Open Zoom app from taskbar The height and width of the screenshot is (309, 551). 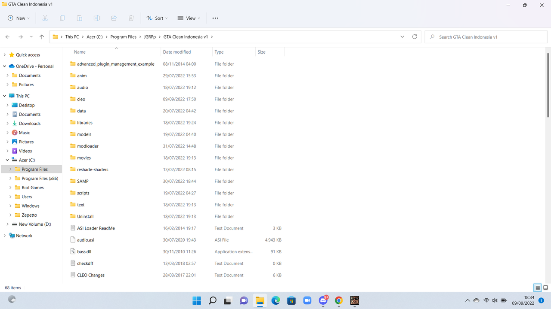[307, 300]
